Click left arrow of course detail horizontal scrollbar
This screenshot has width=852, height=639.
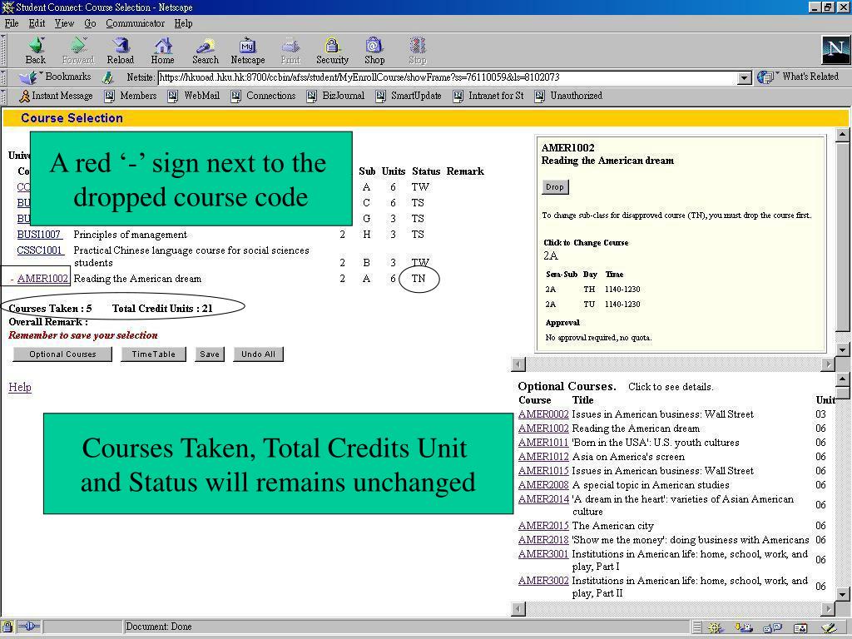[x=519, y=364]
